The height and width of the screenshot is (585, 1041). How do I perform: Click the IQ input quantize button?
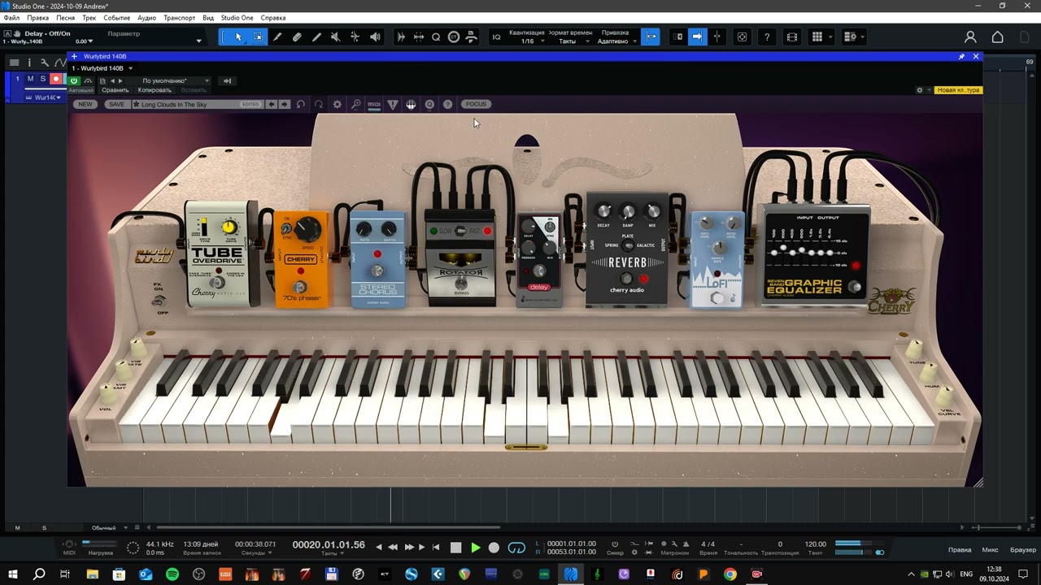pos(497,37)
